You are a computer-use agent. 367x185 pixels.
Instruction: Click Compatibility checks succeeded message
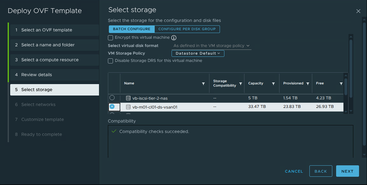pos(154,132)
